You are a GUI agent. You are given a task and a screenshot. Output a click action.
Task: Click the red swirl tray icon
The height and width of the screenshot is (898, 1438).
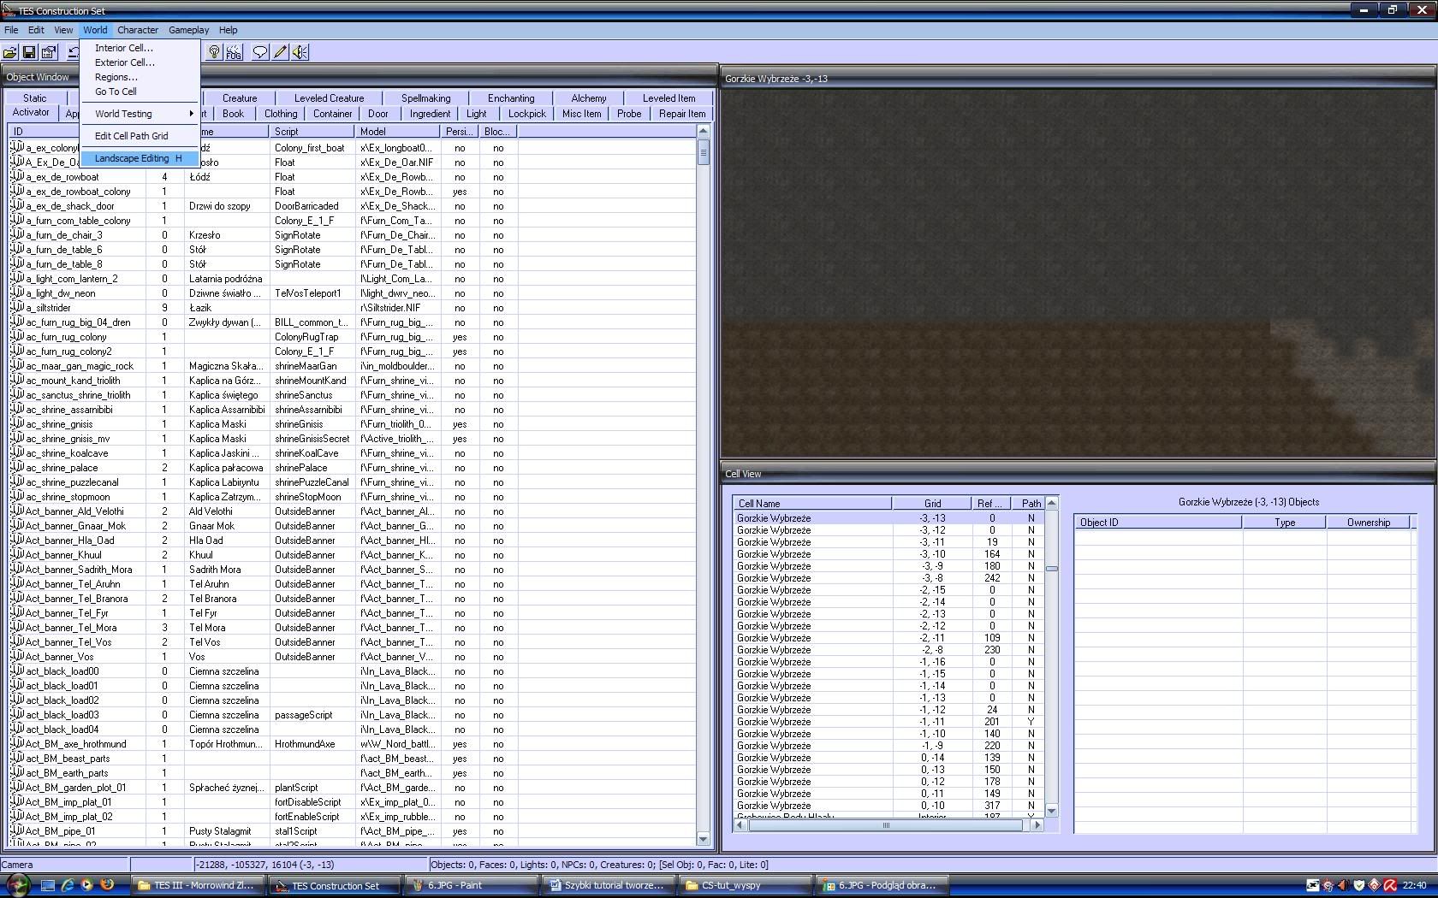[1390, 885]
